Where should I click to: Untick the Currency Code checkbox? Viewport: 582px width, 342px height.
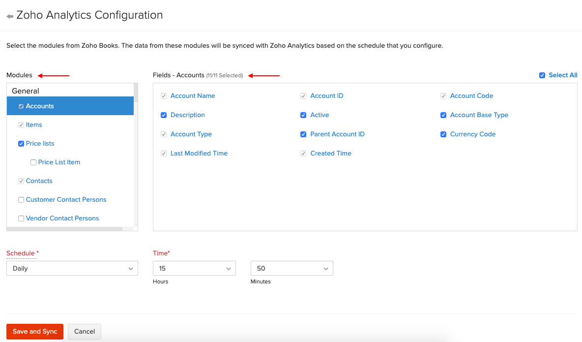(443, 134)
